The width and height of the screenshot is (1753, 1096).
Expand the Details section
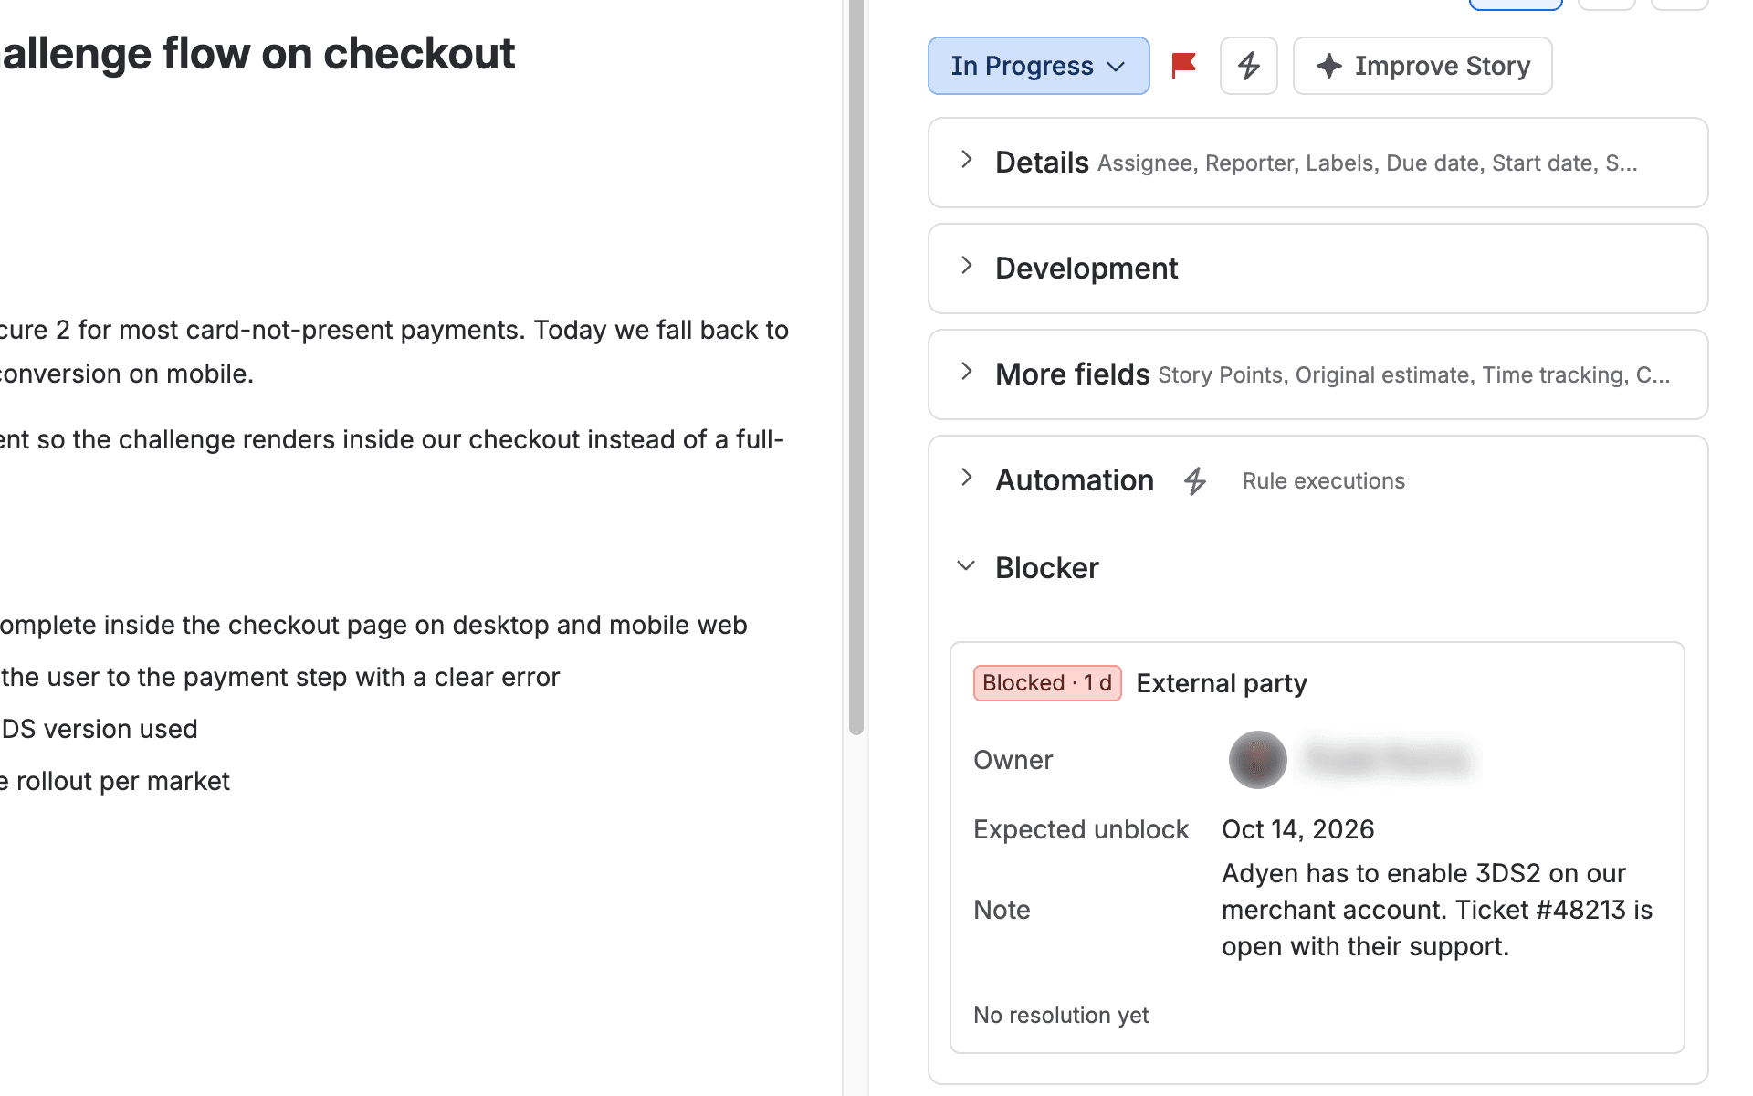click(x=1317, y=163)
